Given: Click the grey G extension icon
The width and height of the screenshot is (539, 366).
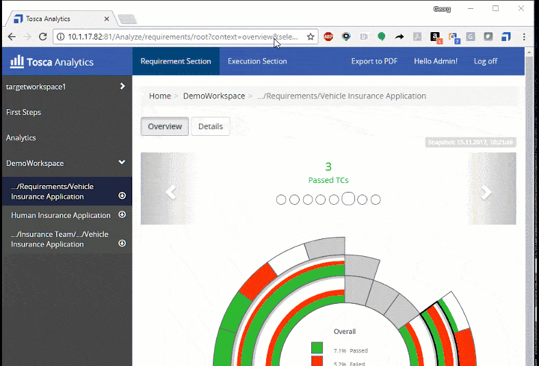Looking at the screenshot, I should tap(471, 36).
